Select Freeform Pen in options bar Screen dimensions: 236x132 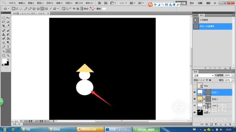click(30, 9)
